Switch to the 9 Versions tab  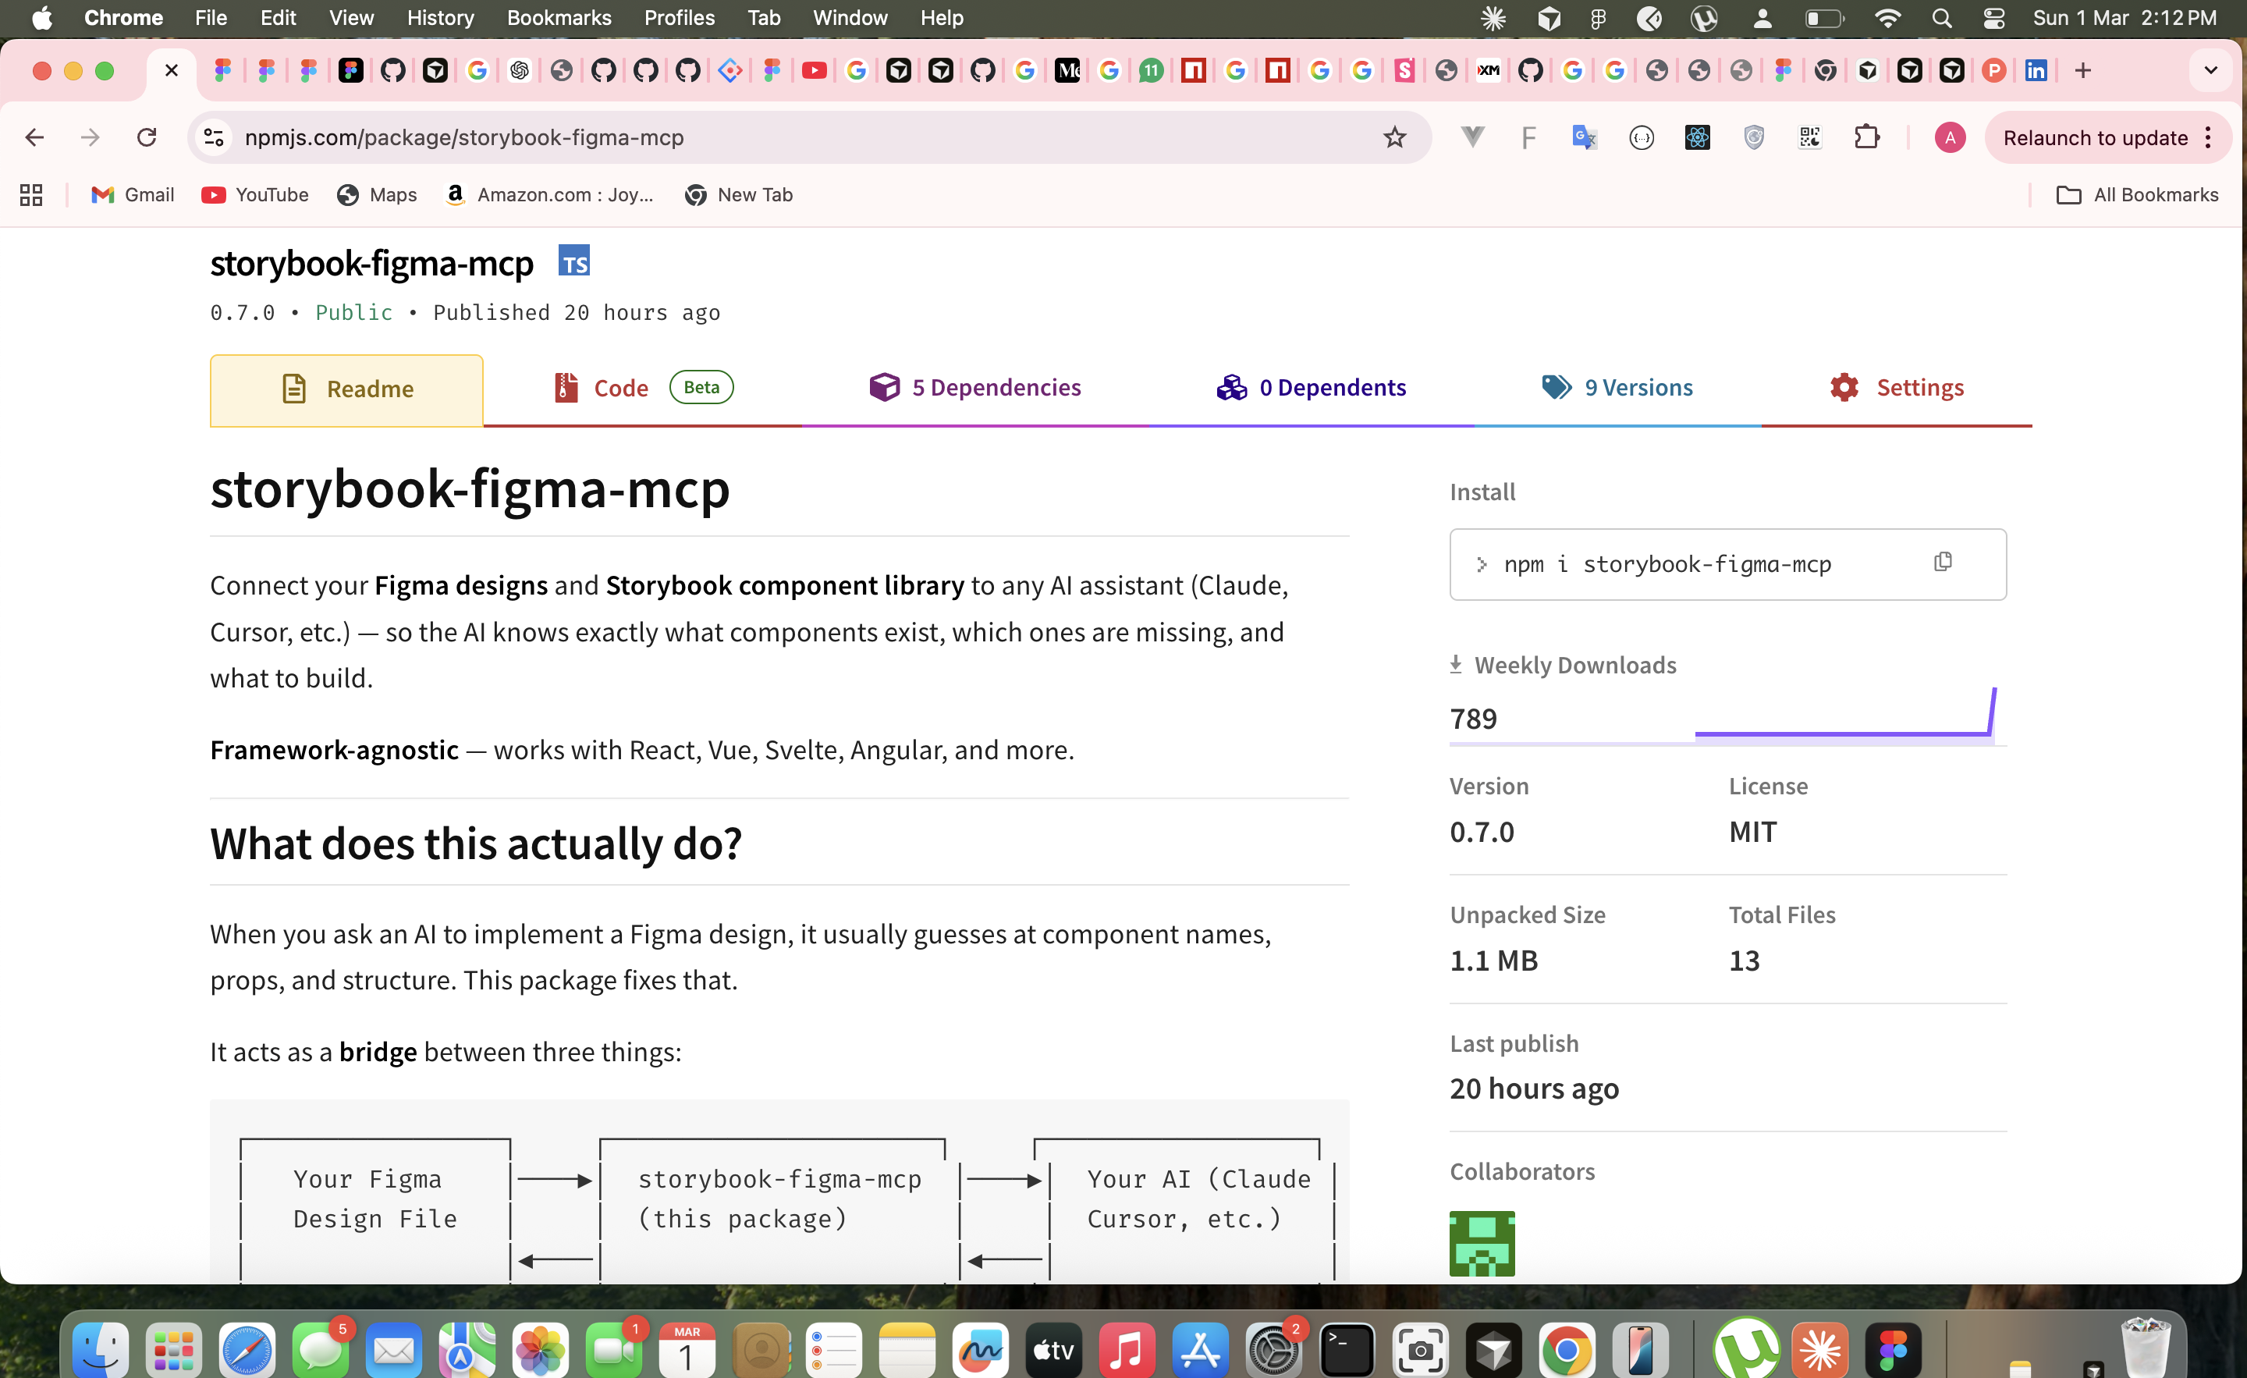point(1618,387)
